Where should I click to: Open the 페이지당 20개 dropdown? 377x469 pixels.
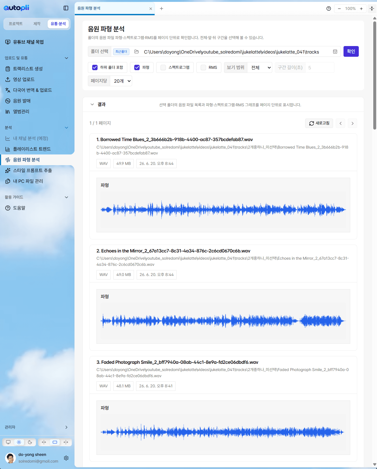(121, 81)
